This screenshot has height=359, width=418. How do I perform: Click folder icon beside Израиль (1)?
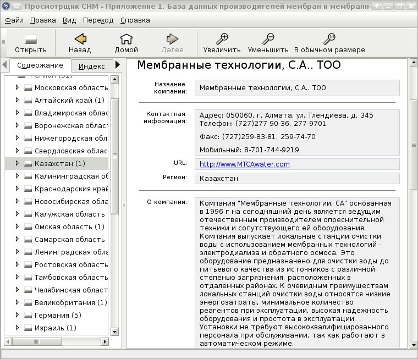[x=28, y=328]
